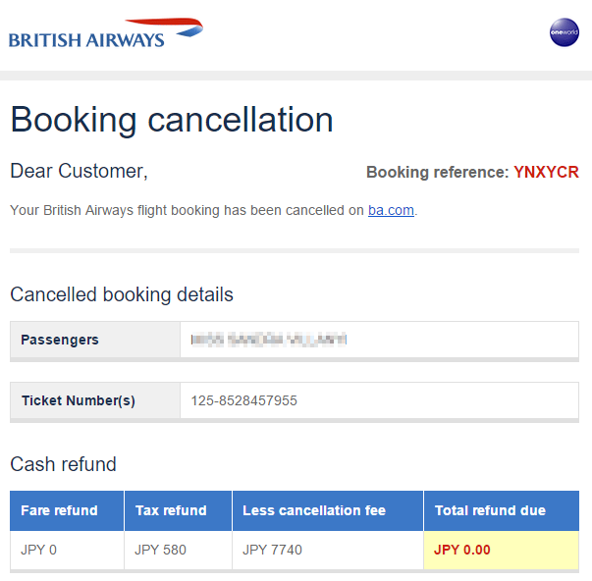Click the booking reference code YNXYCR
This screenshot has width=592, height=581.
tap(546, 172)
